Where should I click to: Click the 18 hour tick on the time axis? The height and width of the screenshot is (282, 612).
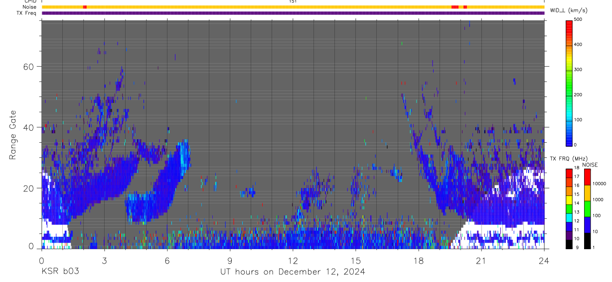point(419,260)
